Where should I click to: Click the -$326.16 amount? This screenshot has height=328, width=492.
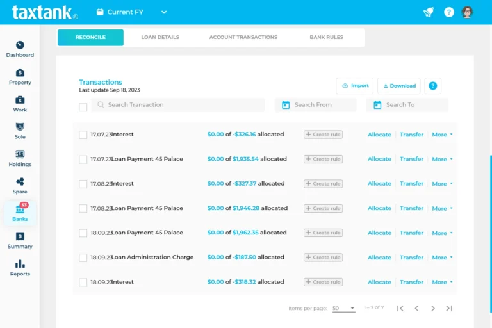[x=244, y=134]
